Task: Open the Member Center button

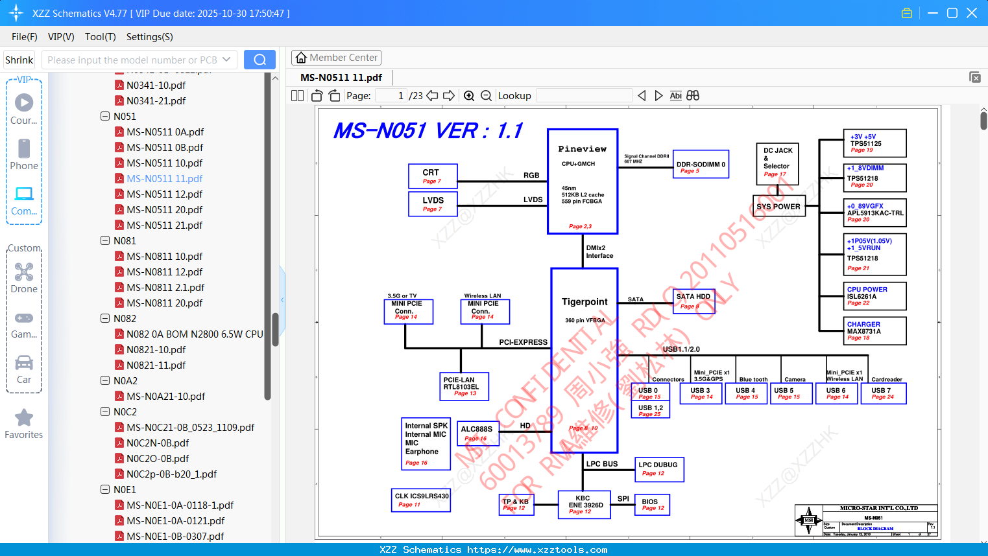Action: (x=336, y=58)
